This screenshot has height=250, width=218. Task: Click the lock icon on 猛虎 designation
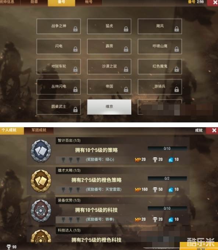tap(126, 29)
